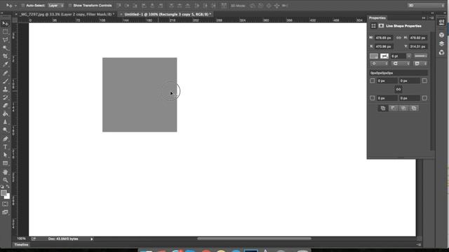Select the Lasso tool
Screen dimensions: 449x252
point(6,40)
